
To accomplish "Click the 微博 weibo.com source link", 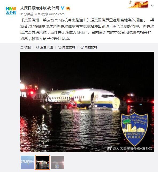I will pos(53,14).
